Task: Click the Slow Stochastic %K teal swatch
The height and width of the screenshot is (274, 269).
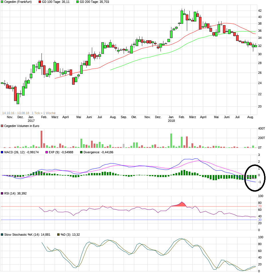Action: pos(2,235)
